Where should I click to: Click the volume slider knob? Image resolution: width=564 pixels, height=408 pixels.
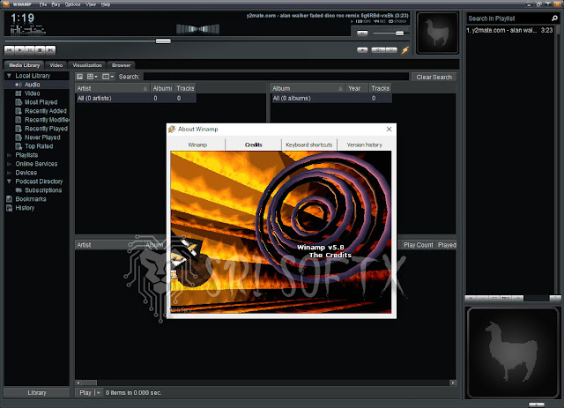[399, 33]
